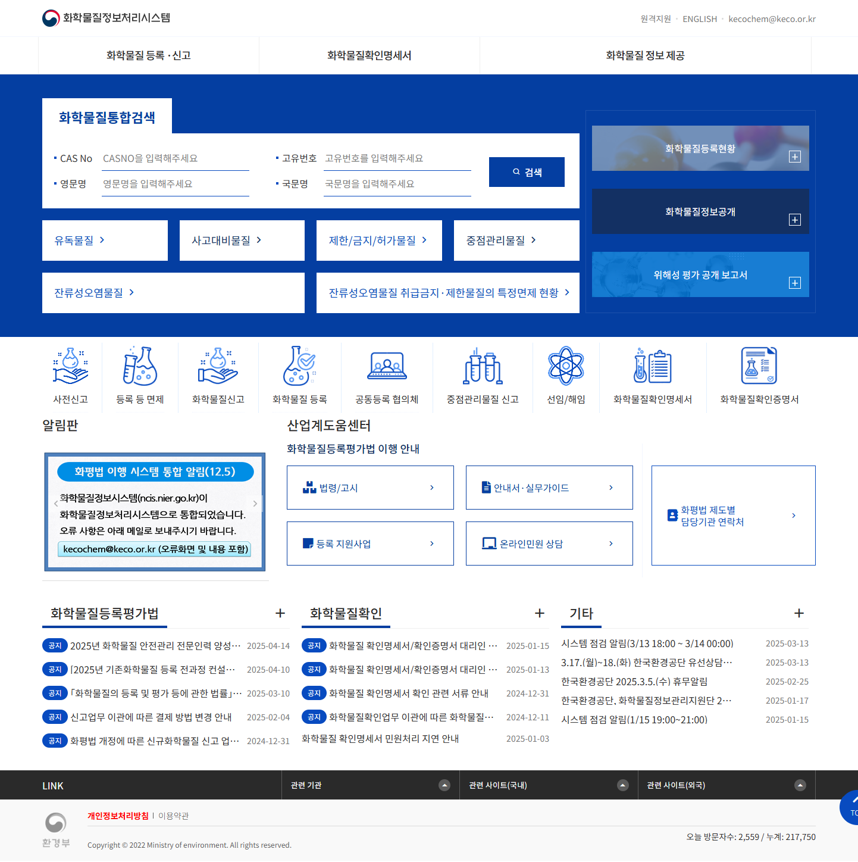
Task: Open the 화학물질 등록·신고 menu
Action: point(149,55)
